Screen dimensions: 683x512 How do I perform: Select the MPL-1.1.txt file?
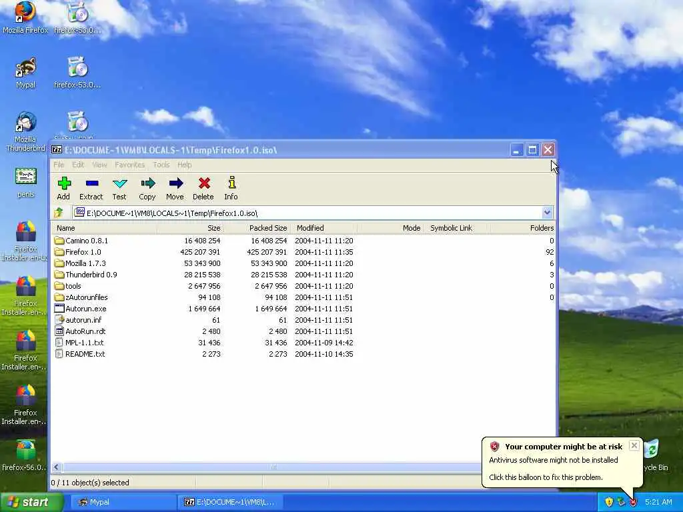coord(79,343)
